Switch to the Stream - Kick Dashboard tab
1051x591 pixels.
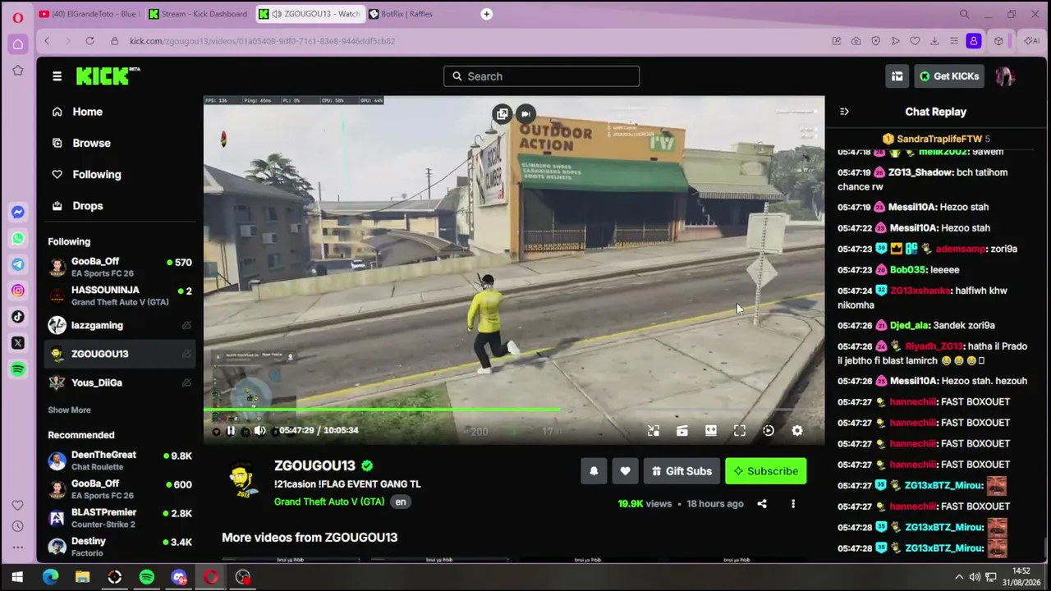click(198, 14)
